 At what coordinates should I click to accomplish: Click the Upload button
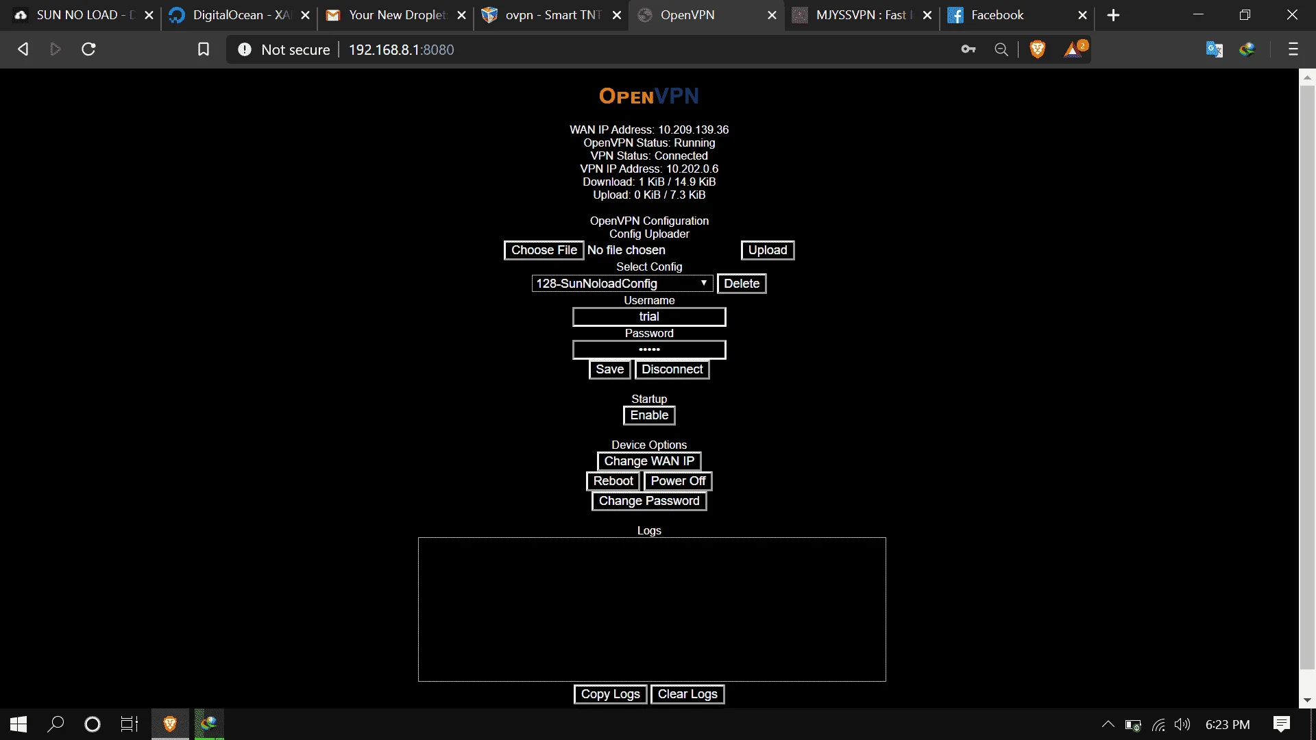pyautogui.click(x=768, y=250)
